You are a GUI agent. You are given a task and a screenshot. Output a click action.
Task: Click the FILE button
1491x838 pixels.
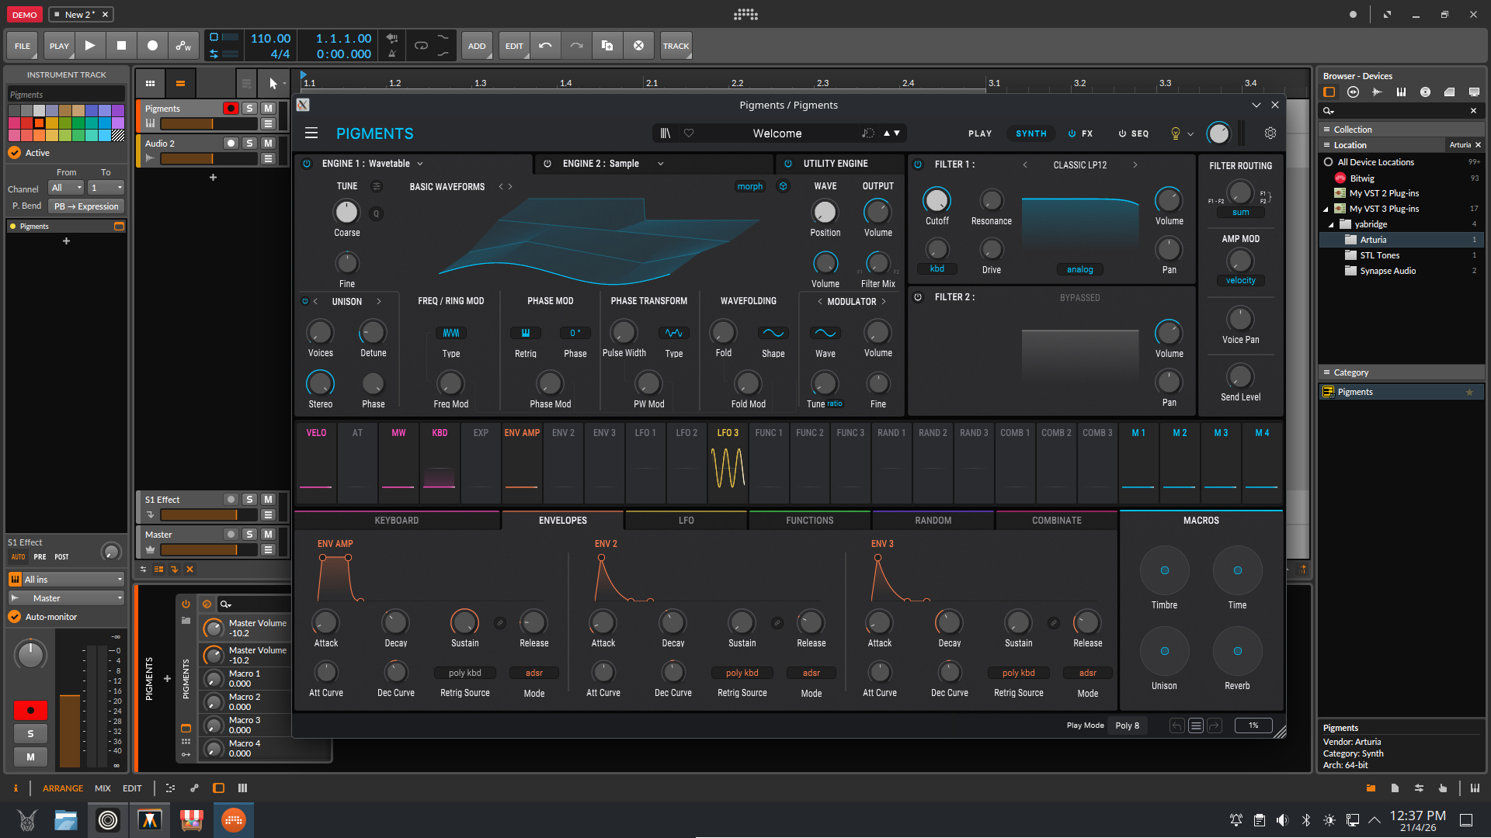pos(23,46)
